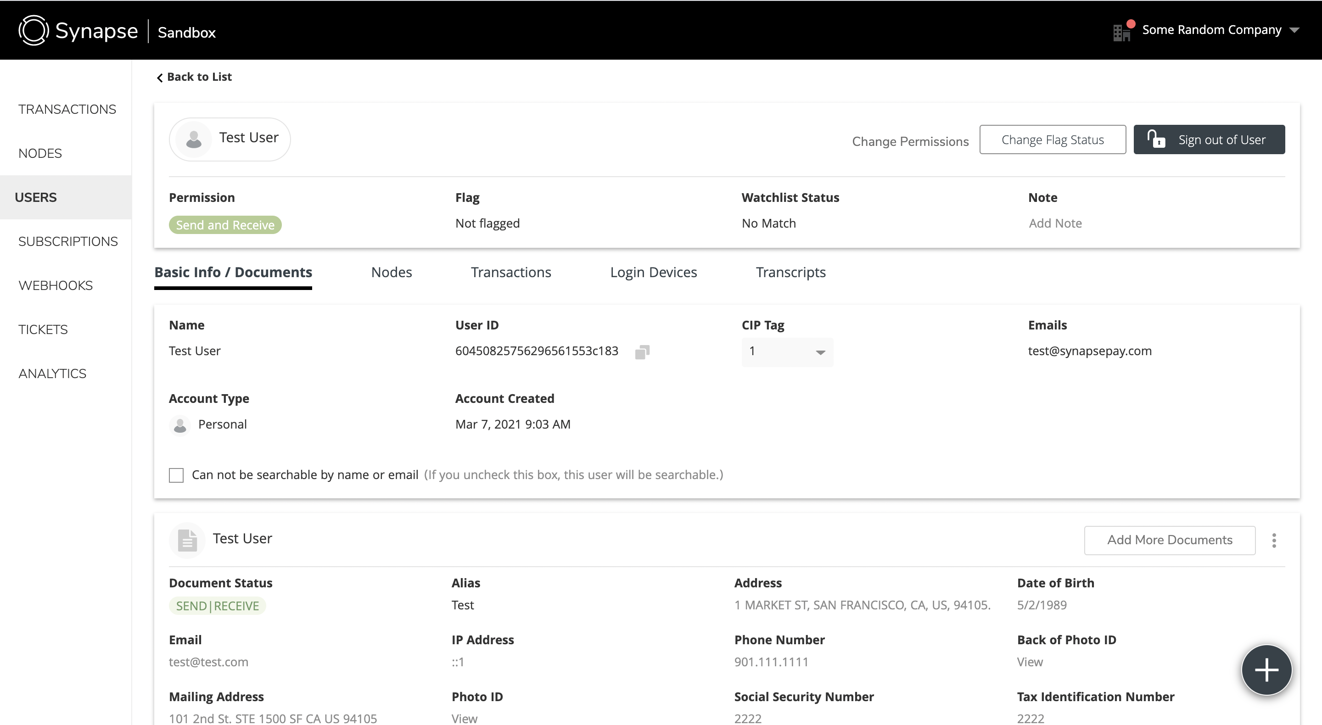Expand the Some Random Company dropdown arrow
The width and height of the screenshot is (1322, 725).
1294,30
